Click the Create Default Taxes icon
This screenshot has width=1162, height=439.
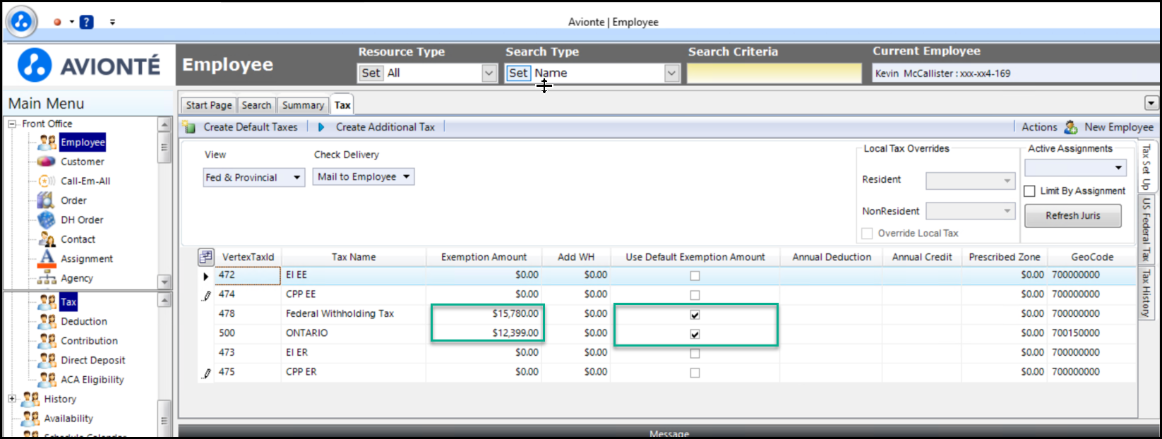[189, 127]
